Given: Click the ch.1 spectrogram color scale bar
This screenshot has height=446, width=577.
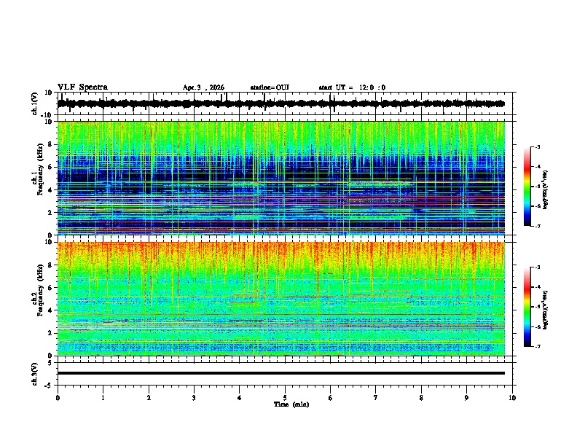Looking at the screenshot, I should (x=527, y=187).
